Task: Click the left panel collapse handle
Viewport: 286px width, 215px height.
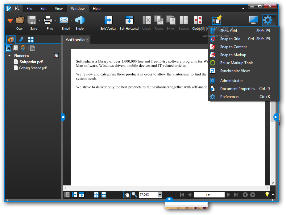Action: (63, 117)
